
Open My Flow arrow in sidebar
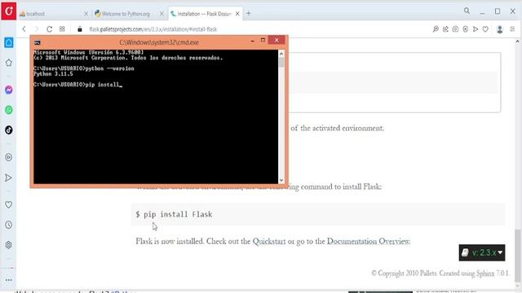click(x=9, y=177)
